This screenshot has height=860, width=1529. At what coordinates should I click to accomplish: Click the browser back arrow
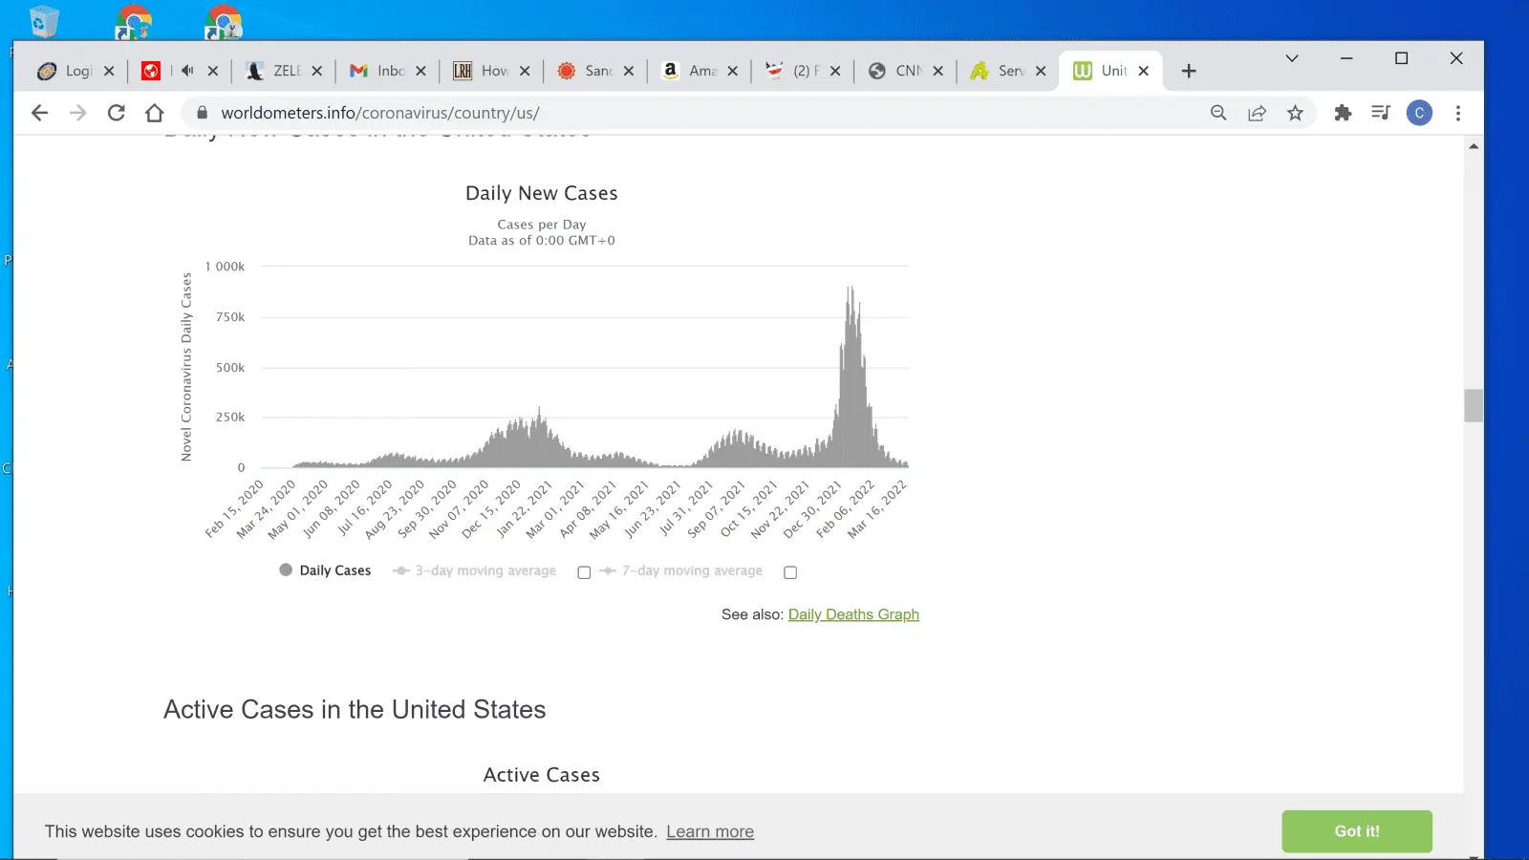coord(39,113)
